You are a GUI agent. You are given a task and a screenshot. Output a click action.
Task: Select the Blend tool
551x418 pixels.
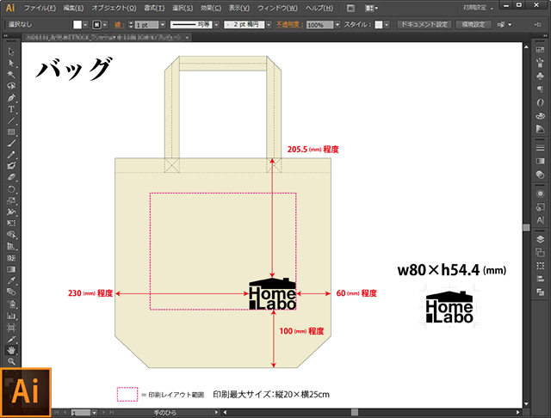[11, 292]
